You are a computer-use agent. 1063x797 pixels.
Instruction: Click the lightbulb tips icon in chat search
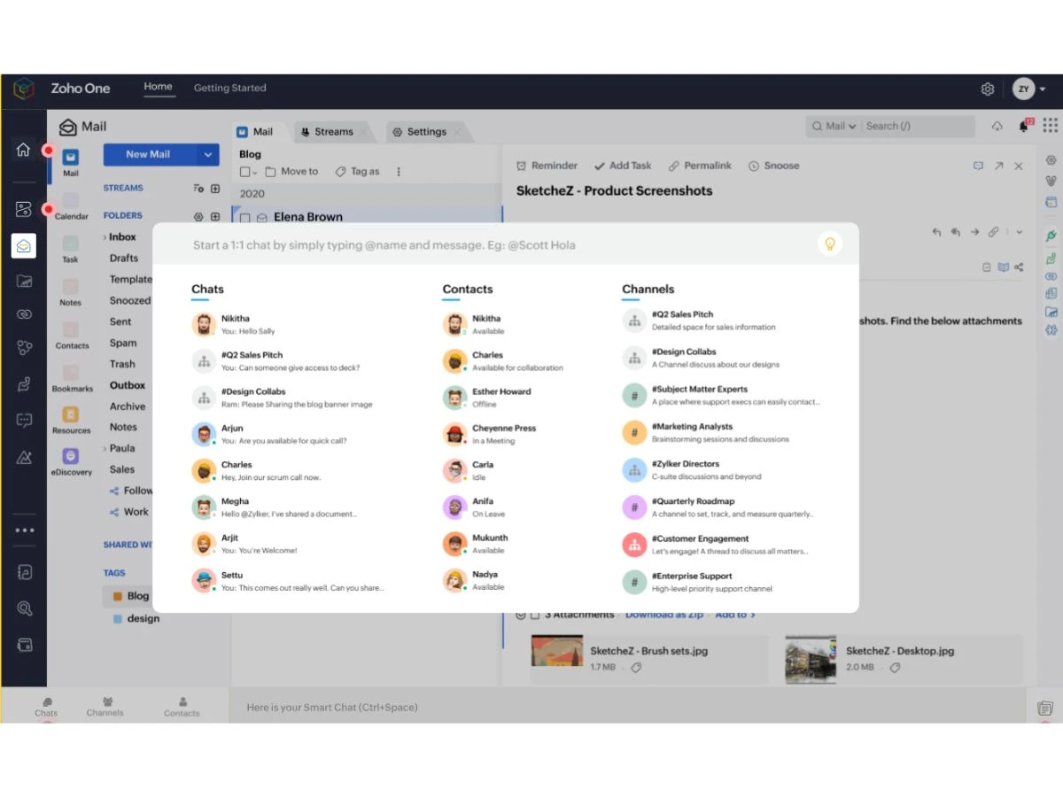(830, 244)
